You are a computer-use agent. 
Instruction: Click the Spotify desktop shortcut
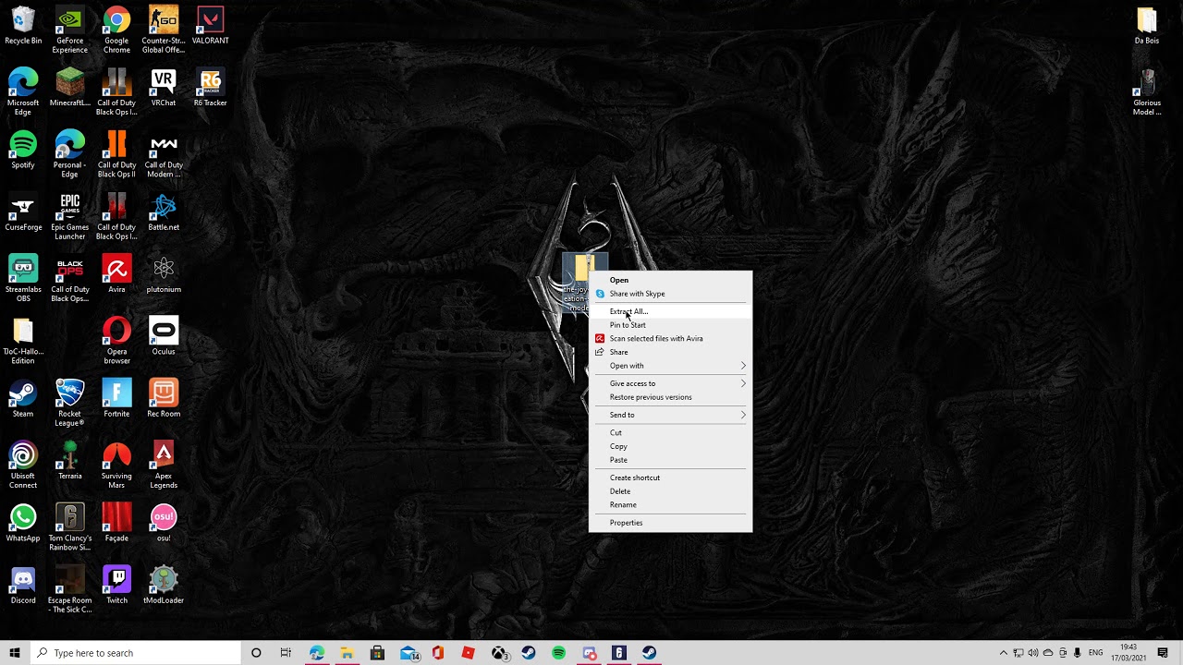(x=23, y=150)
